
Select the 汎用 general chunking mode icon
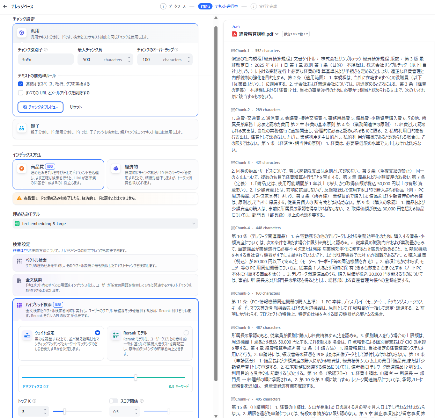click(22, 33)
